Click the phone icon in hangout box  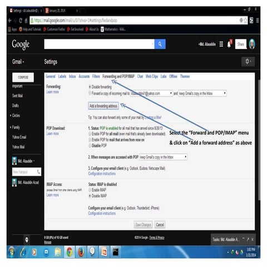pos(38,172)
